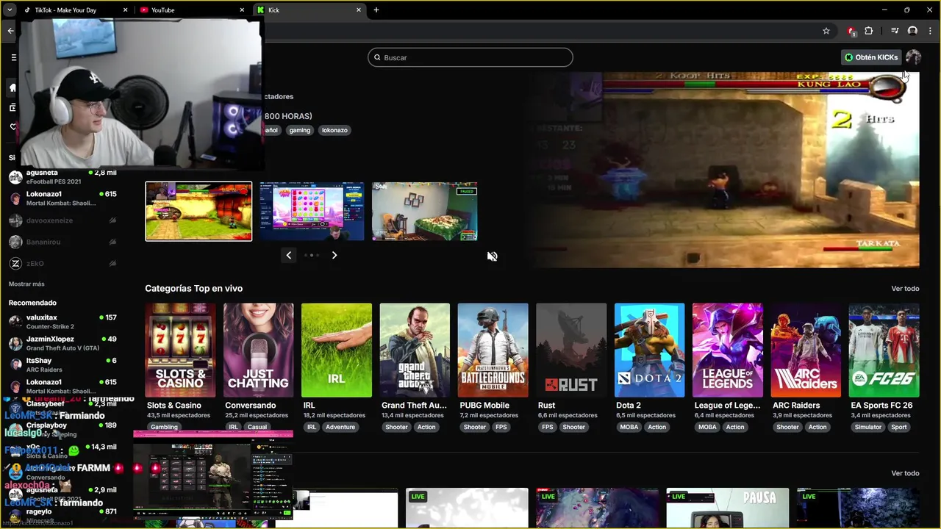Image resolution: width=941 pixels, height=529 pixels.
Task: Open recommended channel rageylo
Action: pos(62,515)
